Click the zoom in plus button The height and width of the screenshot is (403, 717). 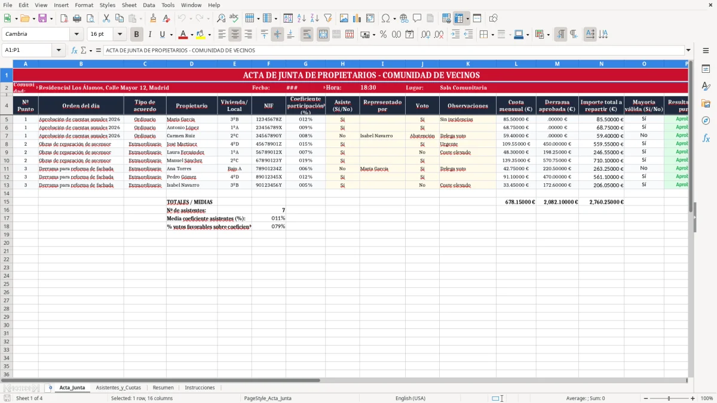(693, 398)
